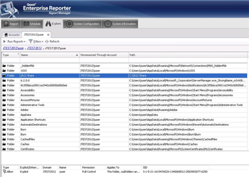Sort by the Path column header
The image size is (249, 177).
pyautogui.click(x=188, y=55)
